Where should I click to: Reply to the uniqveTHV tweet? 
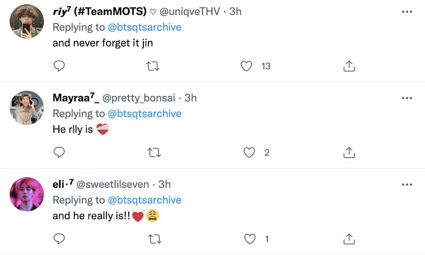[x=59, y=66]
